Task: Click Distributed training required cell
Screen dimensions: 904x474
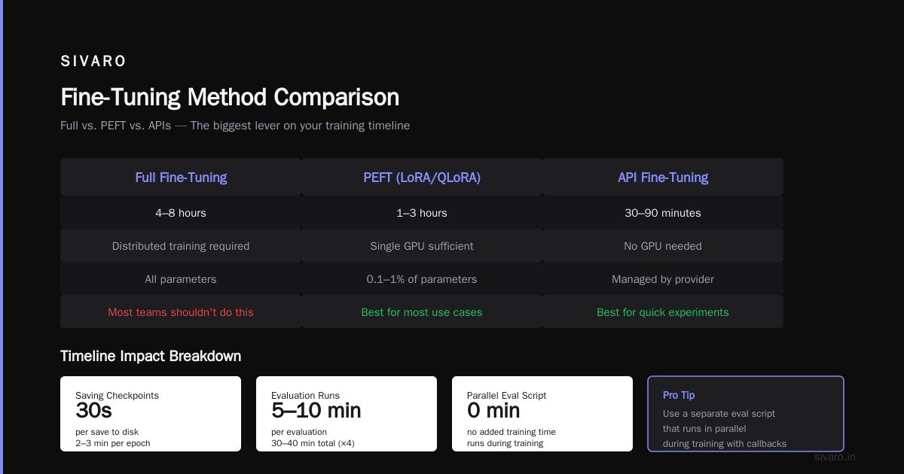Action: (x=181, y=246)
